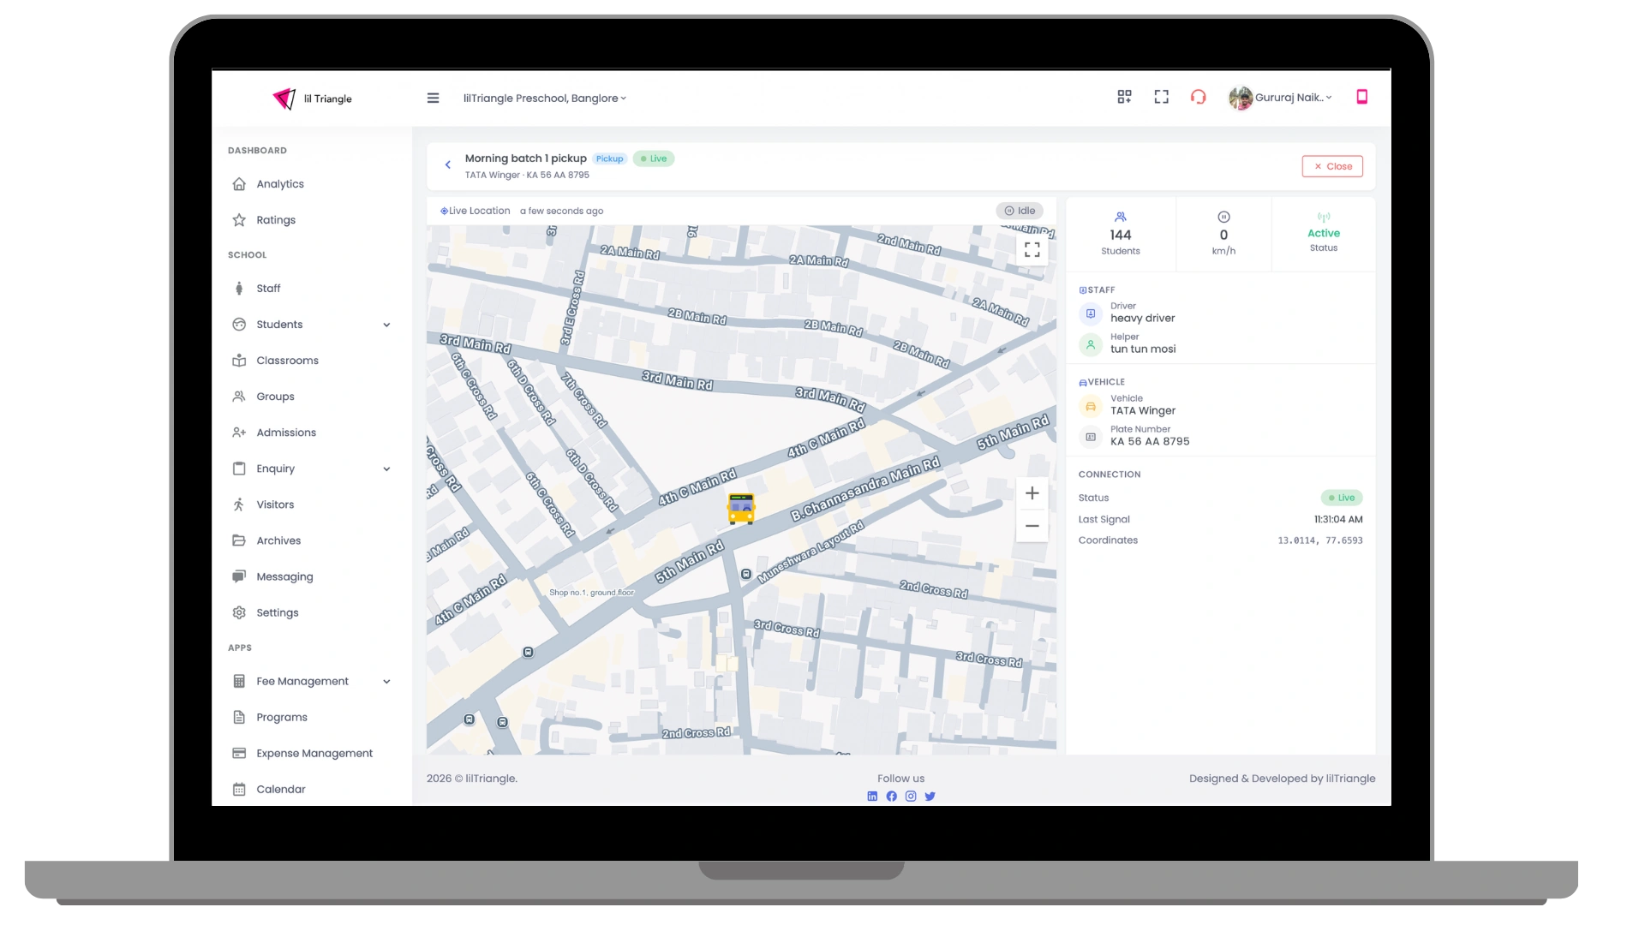
Task: Click the plate number icon
Action: (x=1090, y=437)
